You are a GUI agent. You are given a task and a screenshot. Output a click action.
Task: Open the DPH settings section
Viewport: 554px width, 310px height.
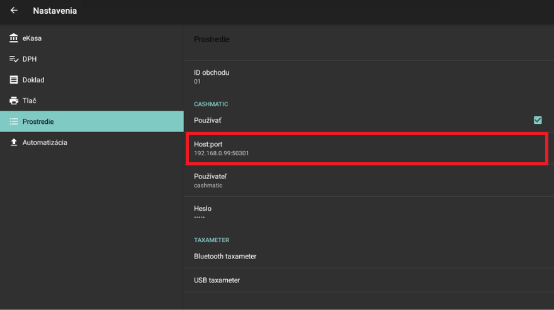tap(30, 59)
